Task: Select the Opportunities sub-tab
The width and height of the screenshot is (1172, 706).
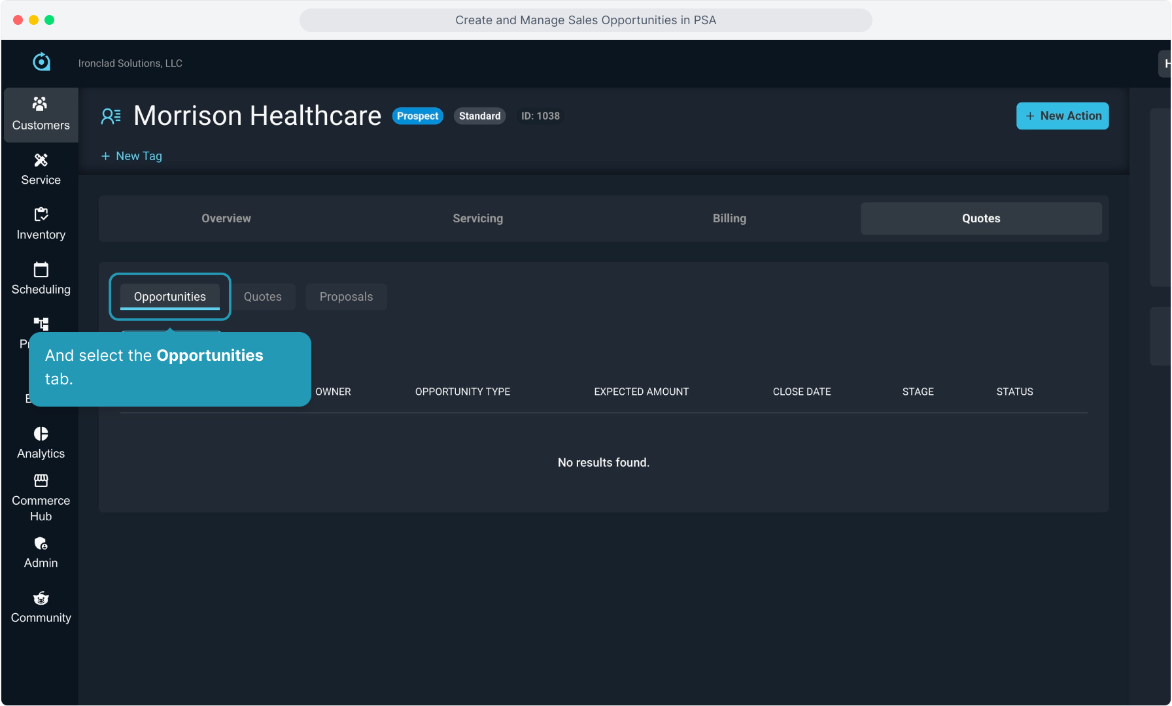Action: click(169, 297)
